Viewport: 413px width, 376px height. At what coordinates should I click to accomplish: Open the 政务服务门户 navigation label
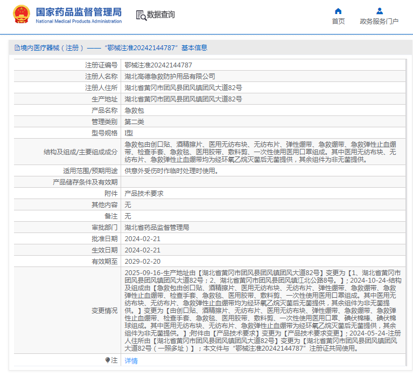[x=379, y=22]
